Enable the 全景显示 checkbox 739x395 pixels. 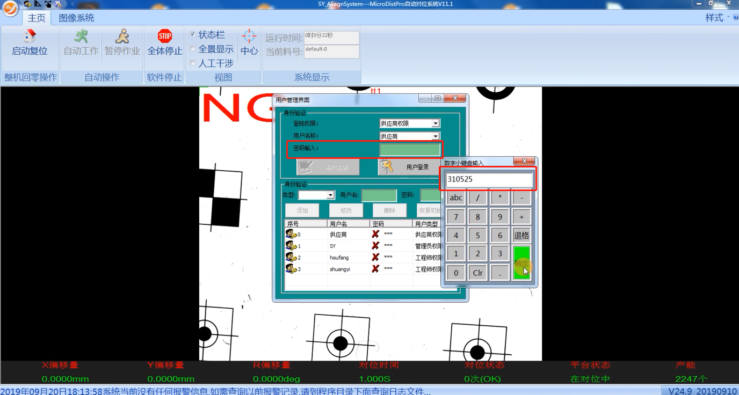pos(193,49)
